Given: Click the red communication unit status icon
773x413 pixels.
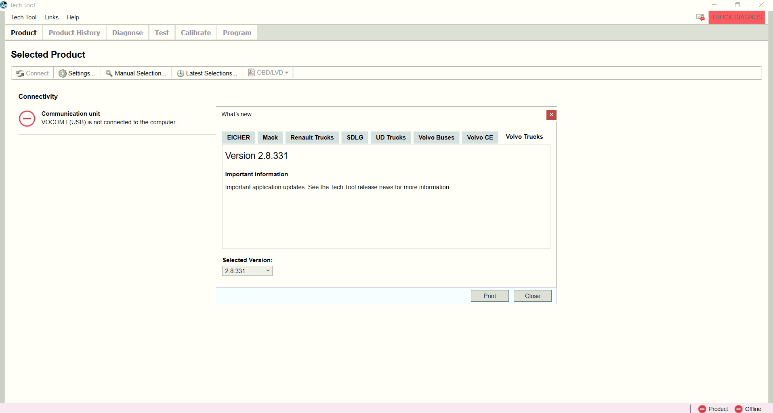Looking at the screenshot, I should pos(27,119).
